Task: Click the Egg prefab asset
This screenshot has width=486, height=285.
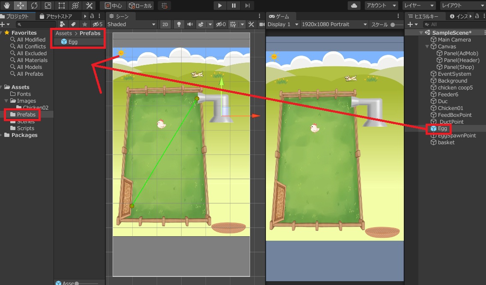Action: [72, 42]
